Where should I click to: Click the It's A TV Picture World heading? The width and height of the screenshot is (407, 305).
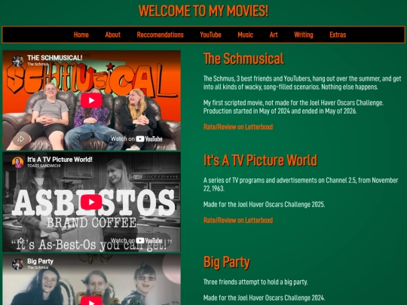pyautogui.click(x=260, y=160)
